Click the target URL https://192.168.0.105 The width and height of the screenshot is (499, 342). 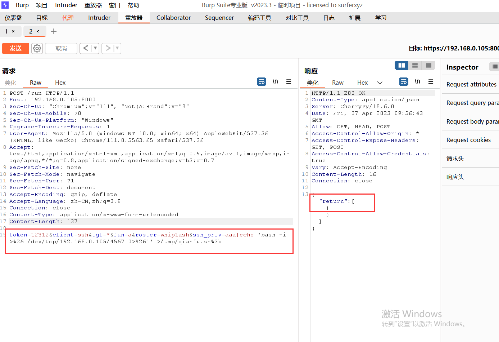point(461,48)
